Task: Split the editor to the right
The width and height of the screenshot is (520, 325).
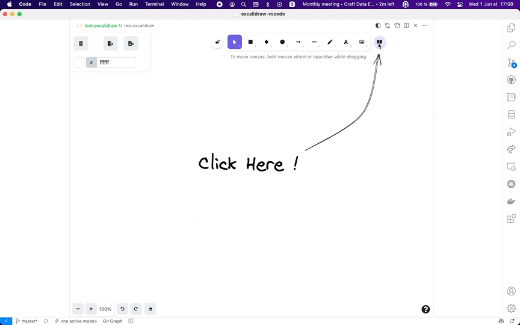Action: coord(406,25)
